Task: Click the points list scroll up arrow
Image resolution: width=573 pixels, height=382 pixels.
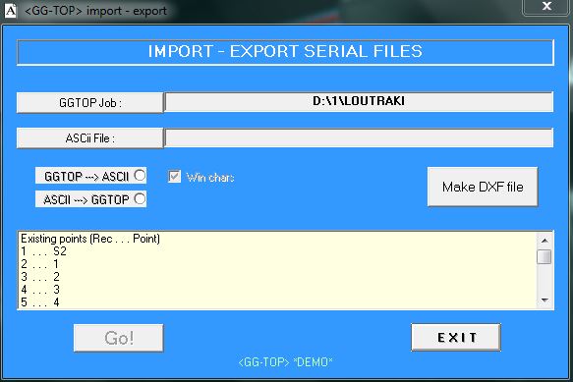Action: (x=544, y=241)
